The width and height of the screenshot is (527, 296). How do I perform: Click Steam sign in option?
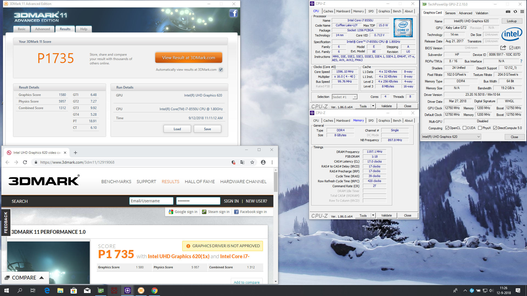click(x=216, y=212)
